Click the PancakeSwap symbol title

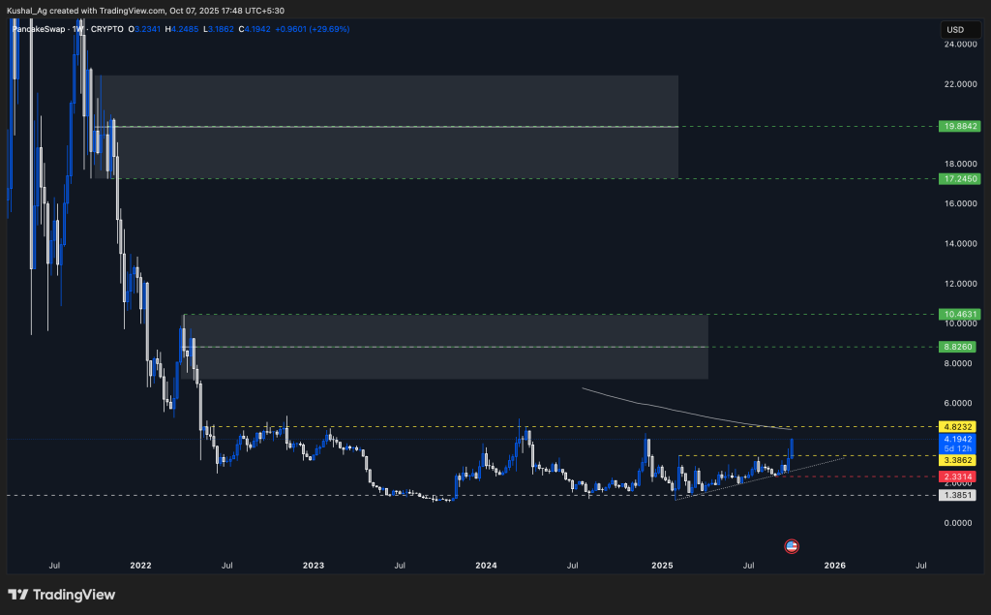[39, 29]
